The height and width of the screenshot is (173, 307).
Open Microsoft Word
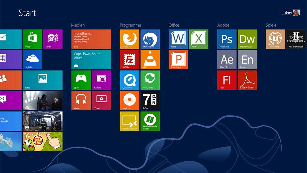tap(178, 39)
